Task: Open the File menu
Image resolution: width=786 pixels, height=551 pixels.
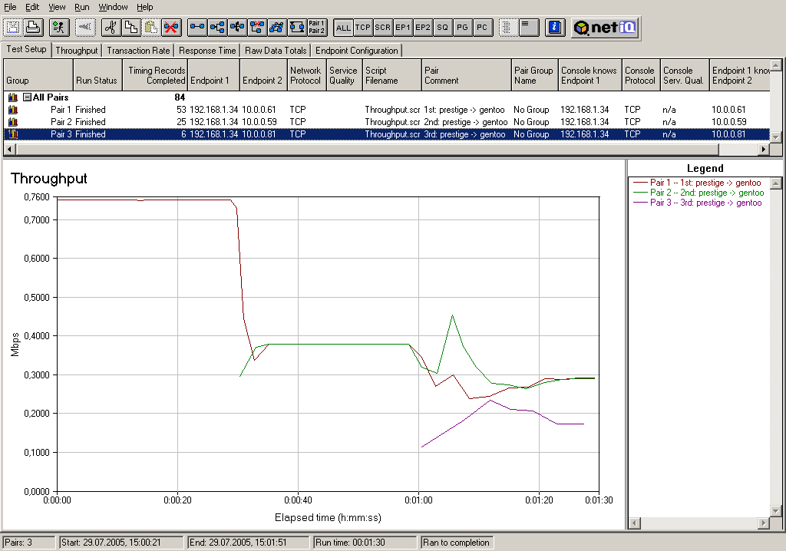Action: (x=10, y=7)
